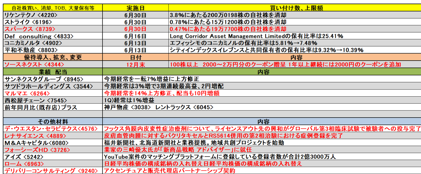Viewport: 421px width, 174px height.
Task: Click the 6月13日 date in 平和不動産 row
Action: tap(135, 50)
